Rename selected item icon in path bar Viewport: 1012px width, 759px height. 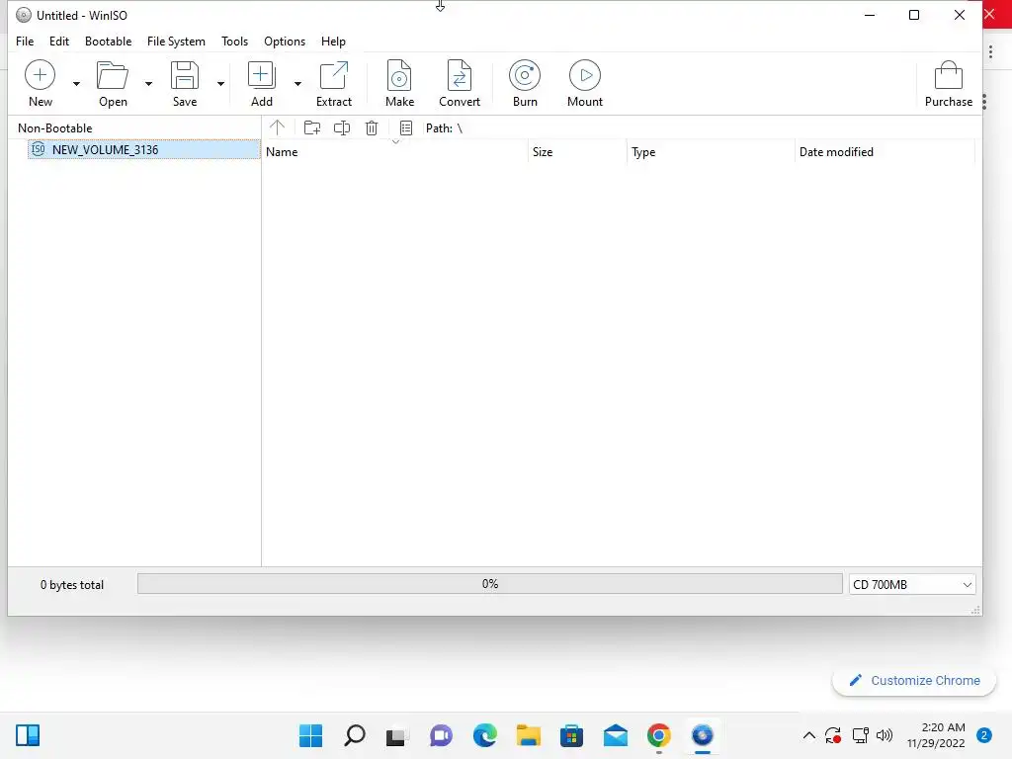point(342,127)
